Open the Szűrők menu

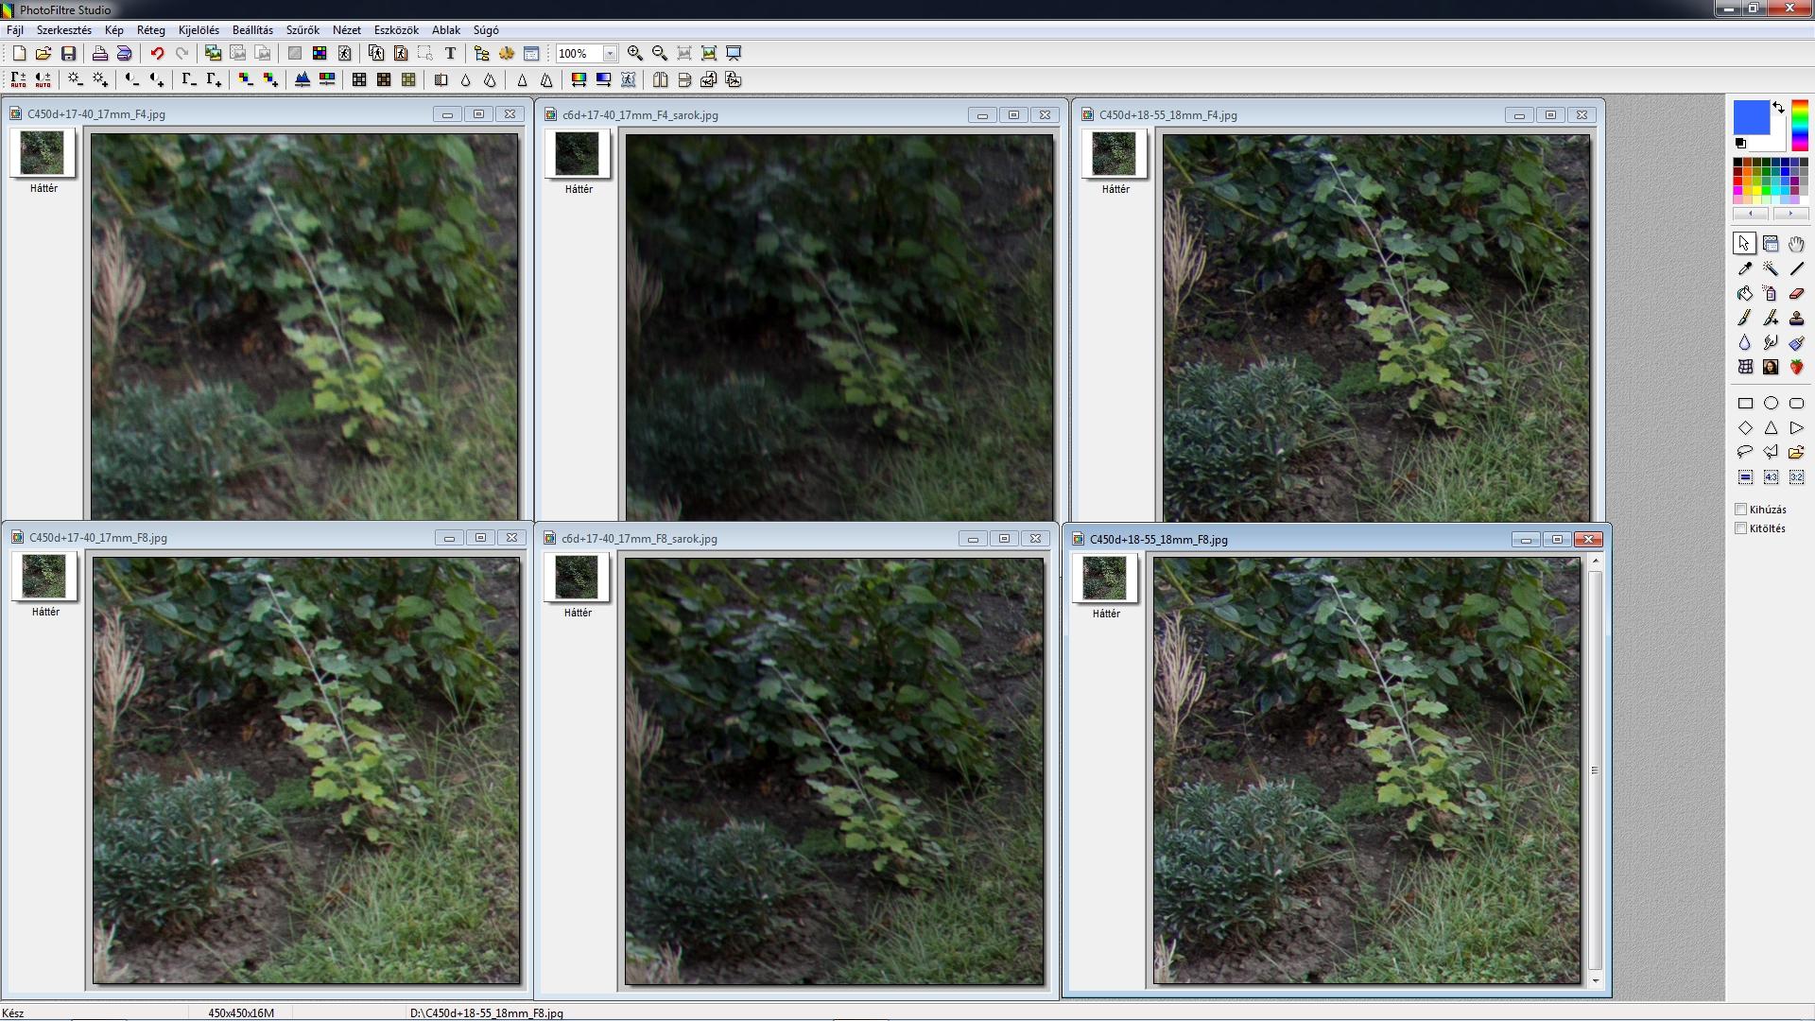pyautogui.click(x=302, y=30)
